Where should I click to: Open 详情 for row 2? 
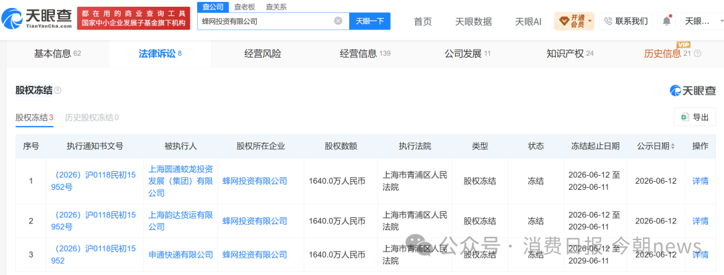[700, 221]
